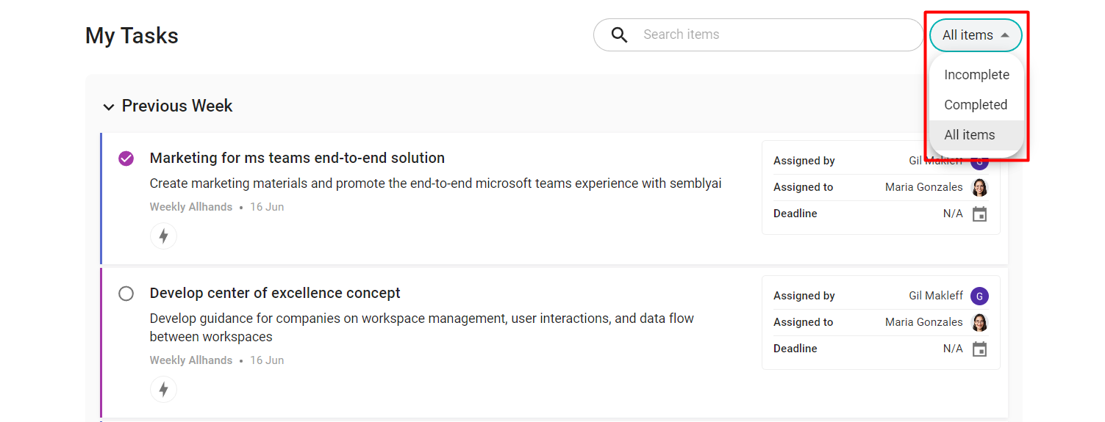
Task: Click Maria Gonzales avatar in Develop task
Action: pyautogui.click(x=979, y=322)
